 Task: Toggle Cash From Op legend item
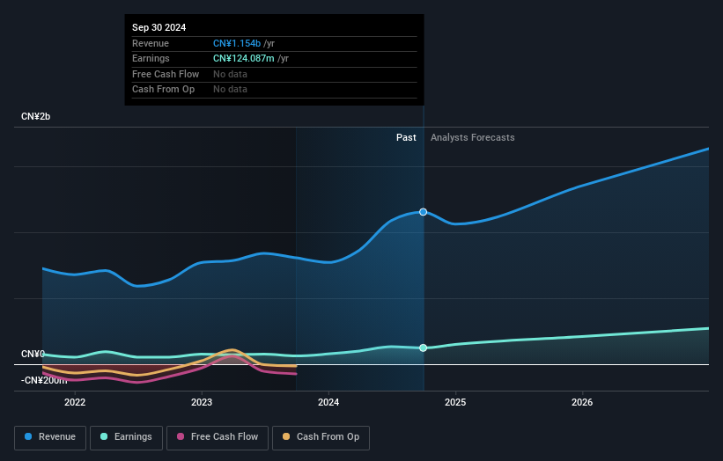321,437
